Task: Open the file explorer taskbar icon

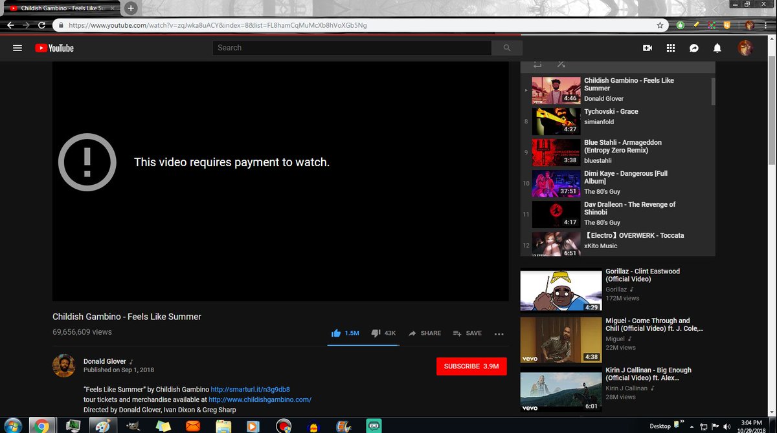Action: pos(223,425)
